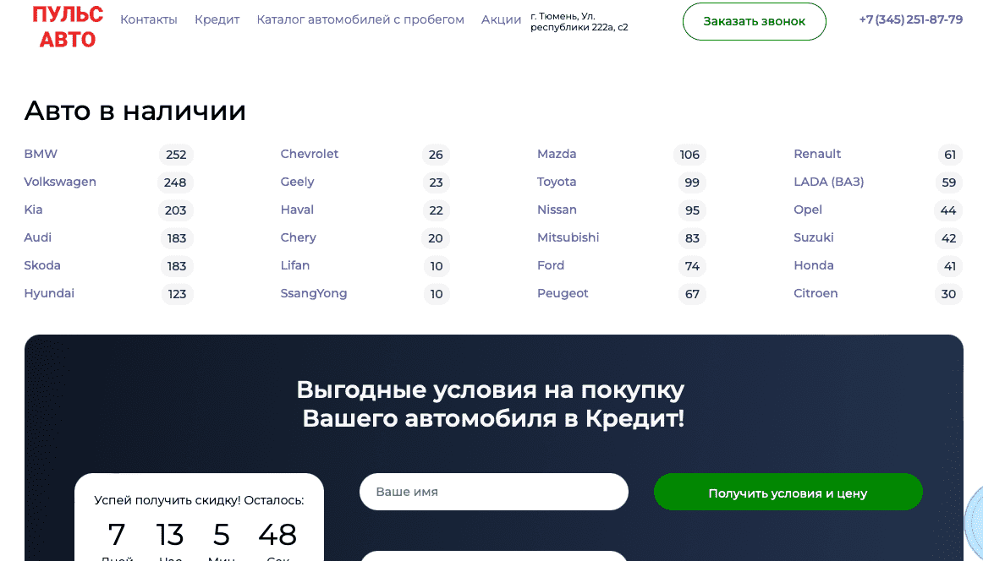Screen dimensions: 983x561
Task: Click the Citroen count badge 30
Action: tap(948, 294)
